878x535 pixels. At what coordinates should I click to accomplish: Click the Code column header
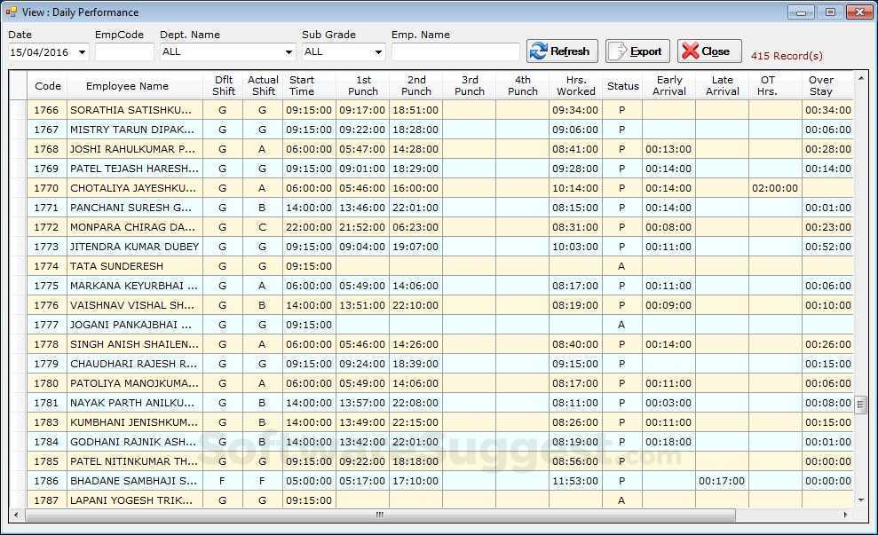(47, 86)
